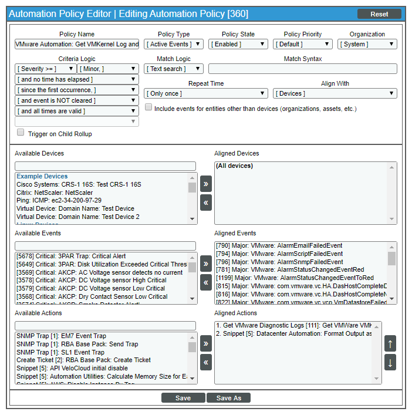412x415 pixels.
Task: Check include events for entities other than devices
Action: tap(148, 107)
